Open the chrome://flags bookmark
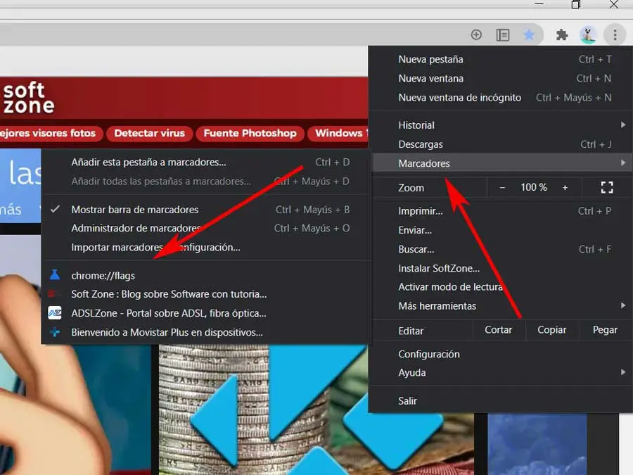Image resolution: width=633 pixels, height=475 pixels. [x=206, y=275]
